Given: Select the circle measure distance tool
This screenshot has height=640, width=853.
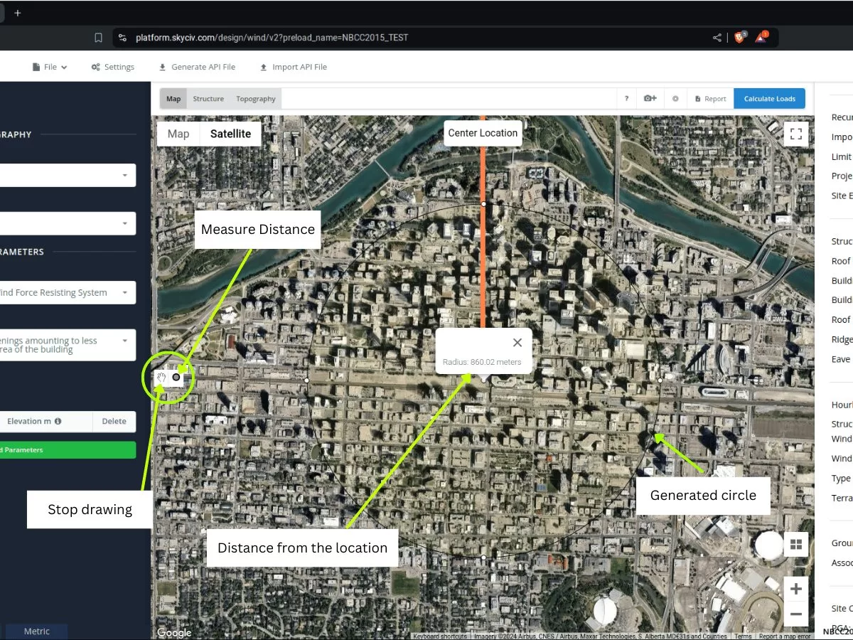Looking at the screenshot, I should pos(176,378).
